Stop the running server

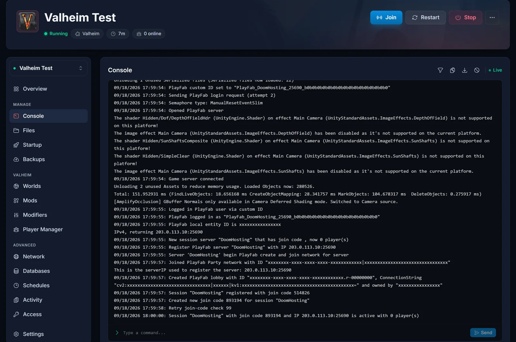pyautogui.click(x=465, y=17)
